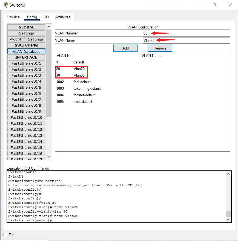The image size is (238, 241).
Task: Click the Remove VLAN button
Action: (160, 48)
